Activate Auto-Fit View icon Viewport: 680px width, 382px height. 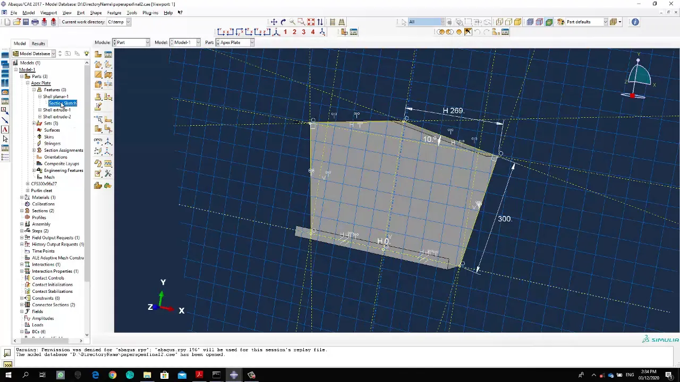[x=311, y=22]
